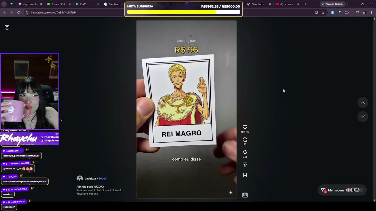Close the Stream - Kick tab

(70, 4)
